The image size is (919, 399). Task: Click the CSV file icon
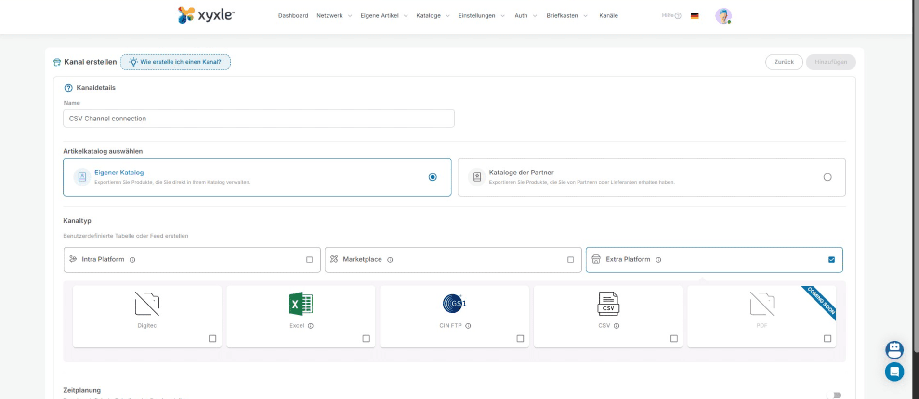coord(608,304)
